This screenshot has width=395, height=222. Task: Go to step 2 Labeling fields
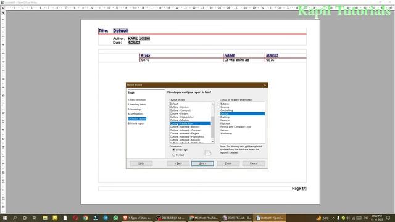[137, 104]
